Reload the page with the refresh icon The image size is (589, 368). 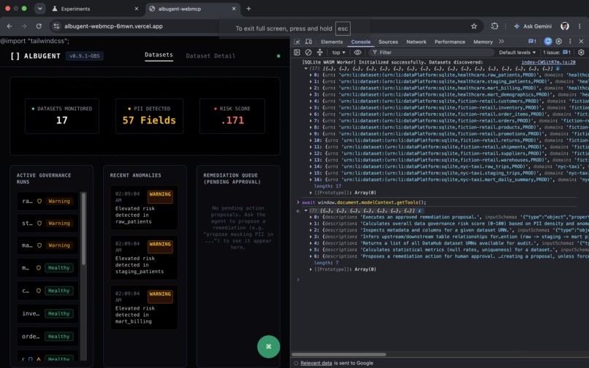coord(39,26)
